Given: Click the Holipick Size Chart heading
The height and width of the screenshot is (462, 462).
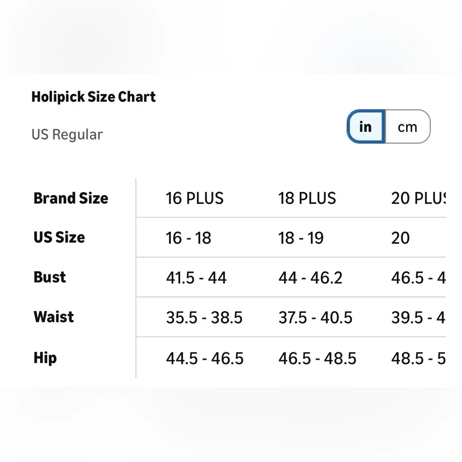Looking at the screenshot, I should click(x=93, y=97).
